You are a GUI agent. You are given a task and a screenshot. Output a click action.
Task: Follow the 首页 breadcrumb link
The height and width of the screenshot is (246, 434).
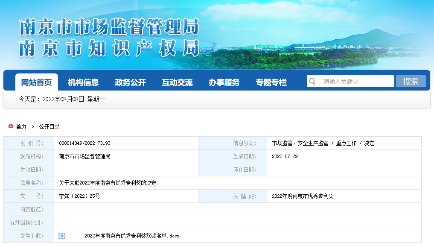pyautogui.click(x=21, y=126)
